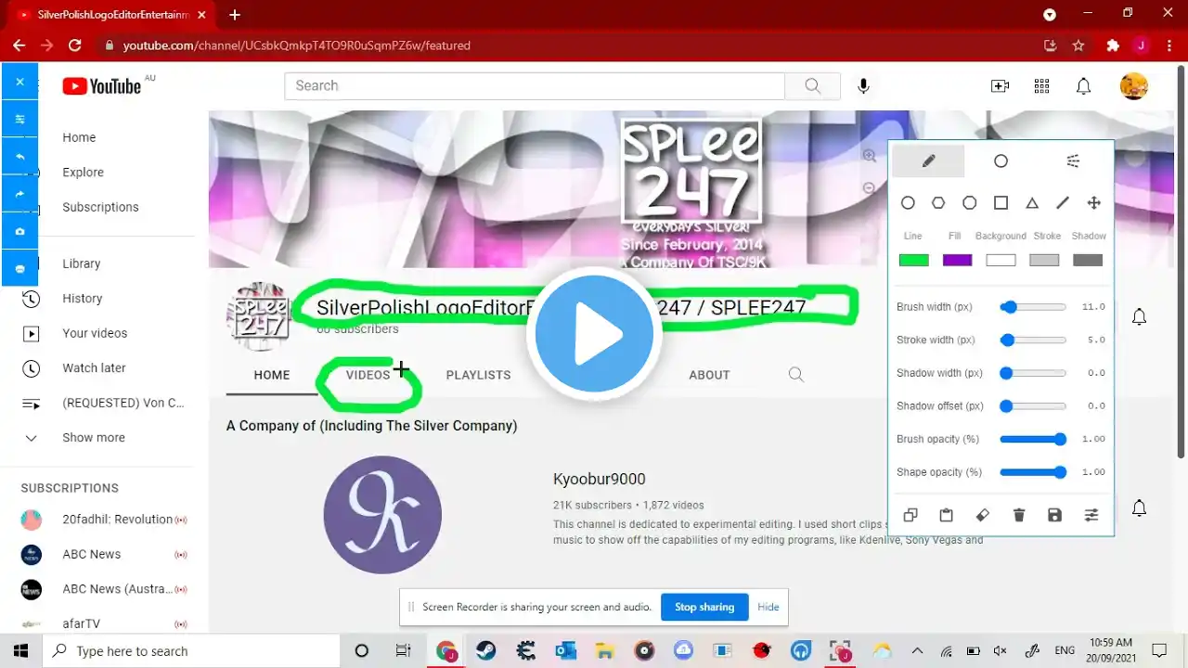Image resolution: width=1188 pixels, height=668 pixels.
Task: Click the Stop sharing button
Action: [704, 607]
